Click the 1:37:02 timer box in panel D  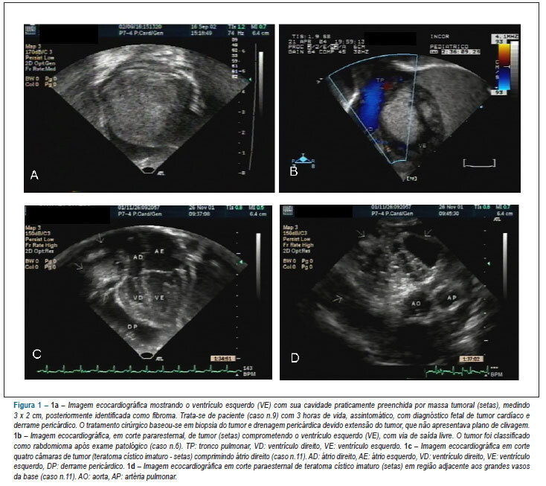click(471, 359)
